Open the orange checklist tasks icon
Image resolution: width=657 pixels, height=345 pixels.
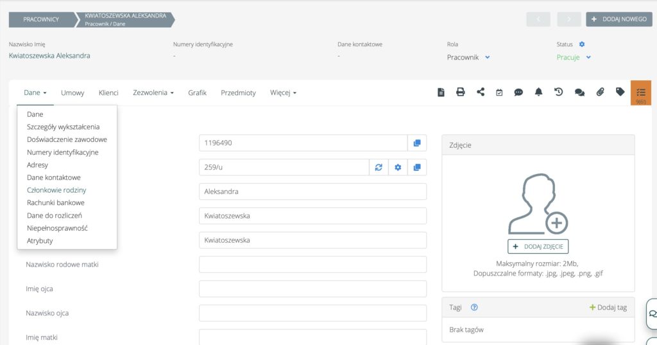click(640, 93)
